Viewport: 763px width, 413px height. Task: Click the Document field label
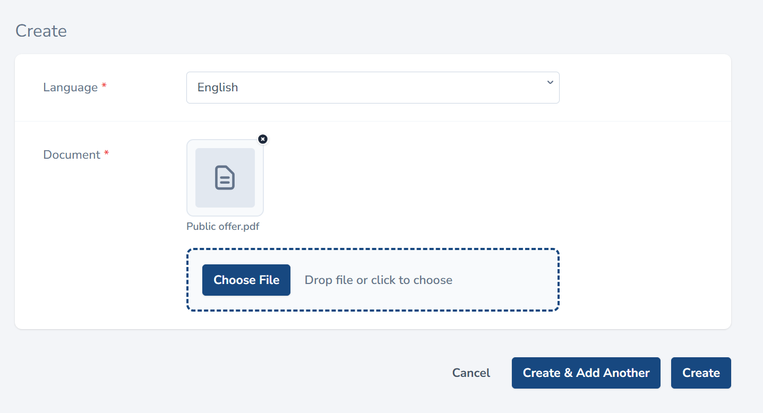tap(72, 155)
